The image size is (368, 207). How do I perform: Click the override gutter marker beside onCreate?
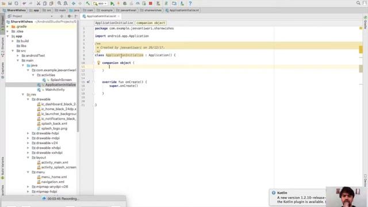click(x=88, y=82)
